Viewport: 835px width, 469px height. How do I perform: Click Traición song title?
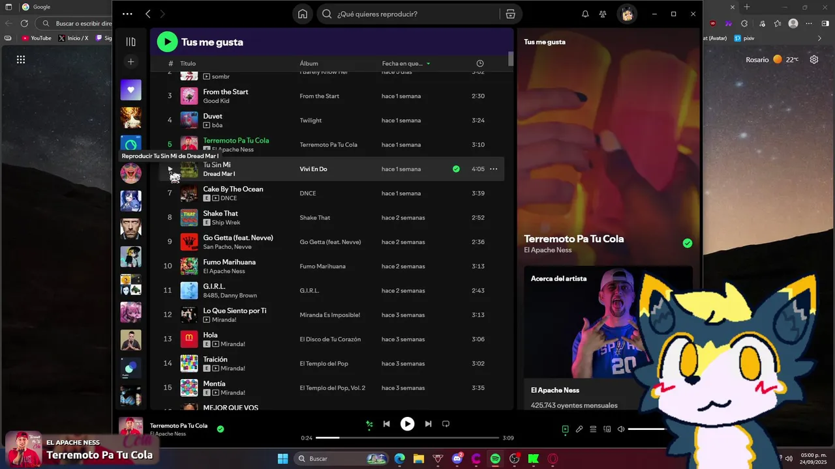tap(215, 359)
